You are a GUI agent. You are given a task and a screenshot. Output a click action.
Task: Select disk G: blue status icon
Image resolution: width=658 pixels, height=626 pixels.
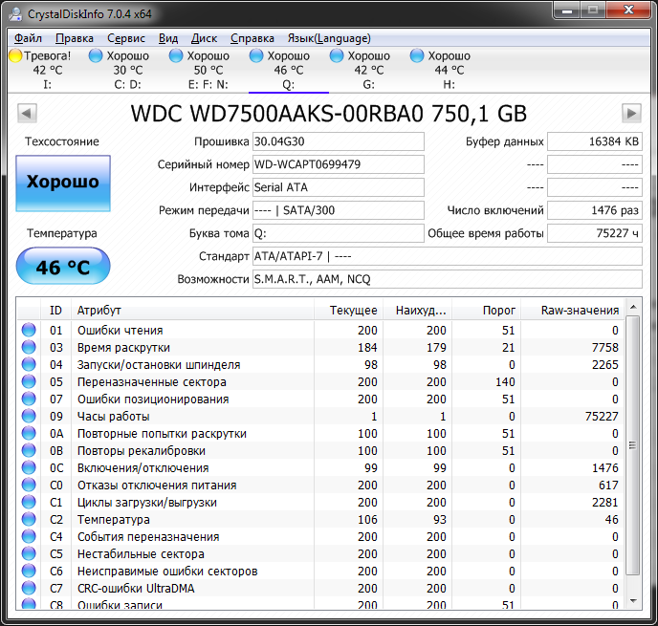[x=337, y=55]
